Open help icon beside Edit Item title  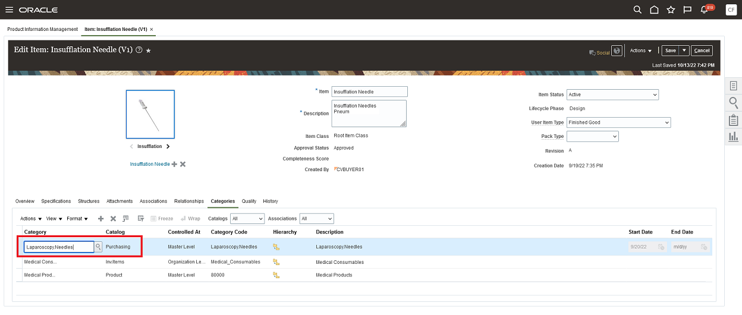[x=139, y=51]
